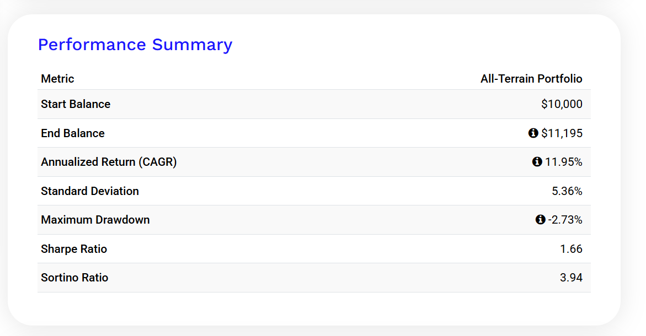This screenshot has width=646, height=336.
Task: Click info icon beside Maximum Drawdown value
Action: pos(540,220)
